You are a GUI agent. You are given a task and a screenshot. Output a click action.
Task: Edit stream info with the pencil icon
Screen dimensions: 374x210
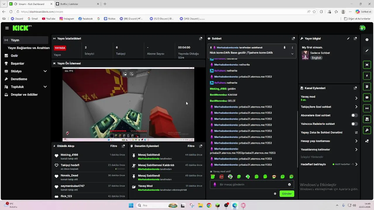(x=348, y=38)
